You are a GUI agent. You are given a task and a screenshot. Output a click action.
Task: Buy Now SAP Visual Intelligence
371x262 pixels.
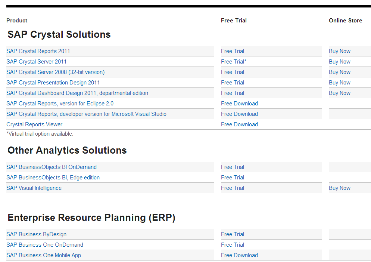click(339, 188)
